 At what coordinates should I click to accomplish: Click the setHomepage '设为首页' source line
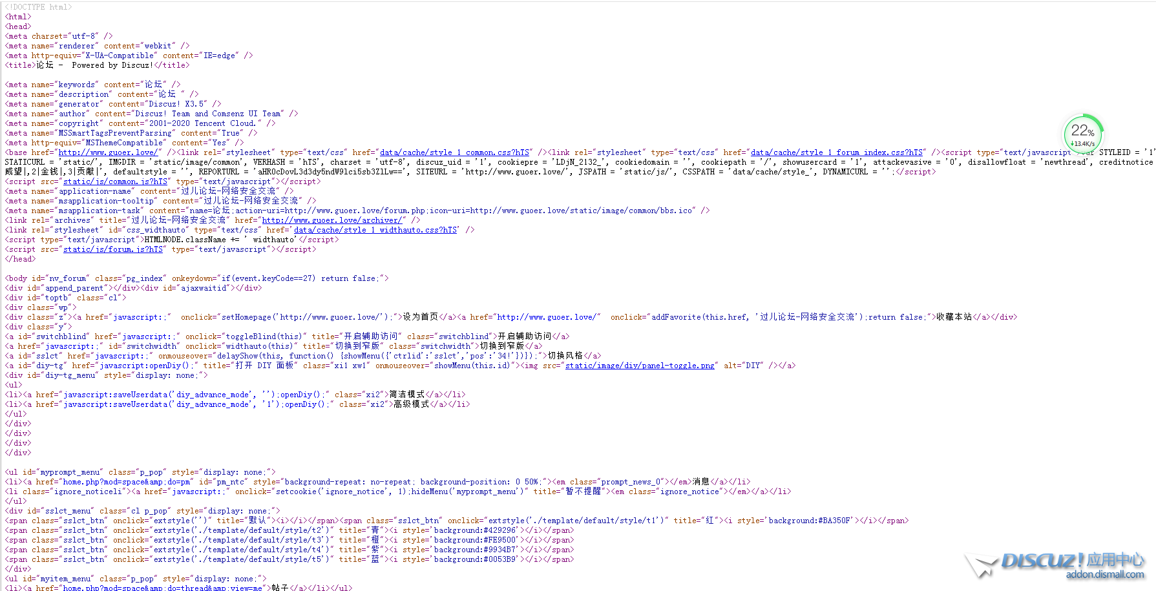(x=511, y=317)
